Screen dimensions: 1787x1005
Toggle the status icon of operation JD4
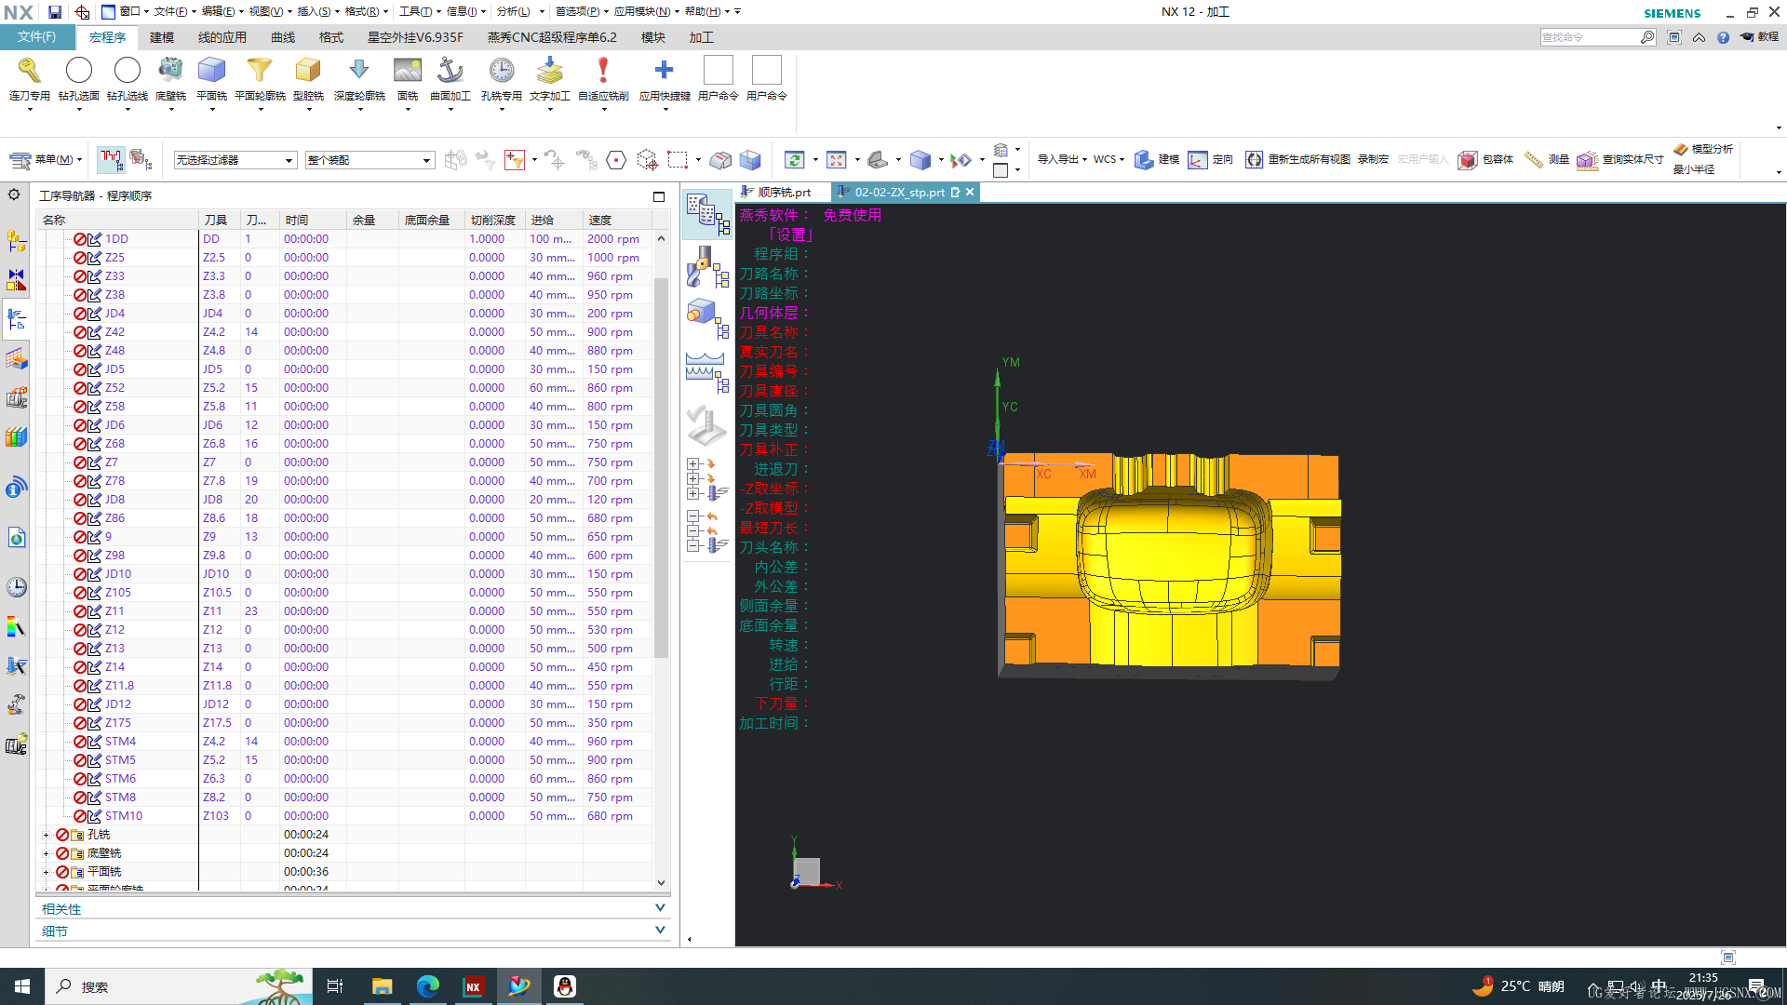click(80, 314)
